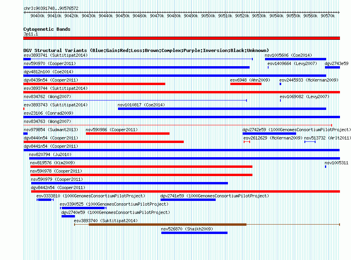Open the nsv590970 (Cooper2011) variant
Viewport: 351px width, 260px height.
136,67
